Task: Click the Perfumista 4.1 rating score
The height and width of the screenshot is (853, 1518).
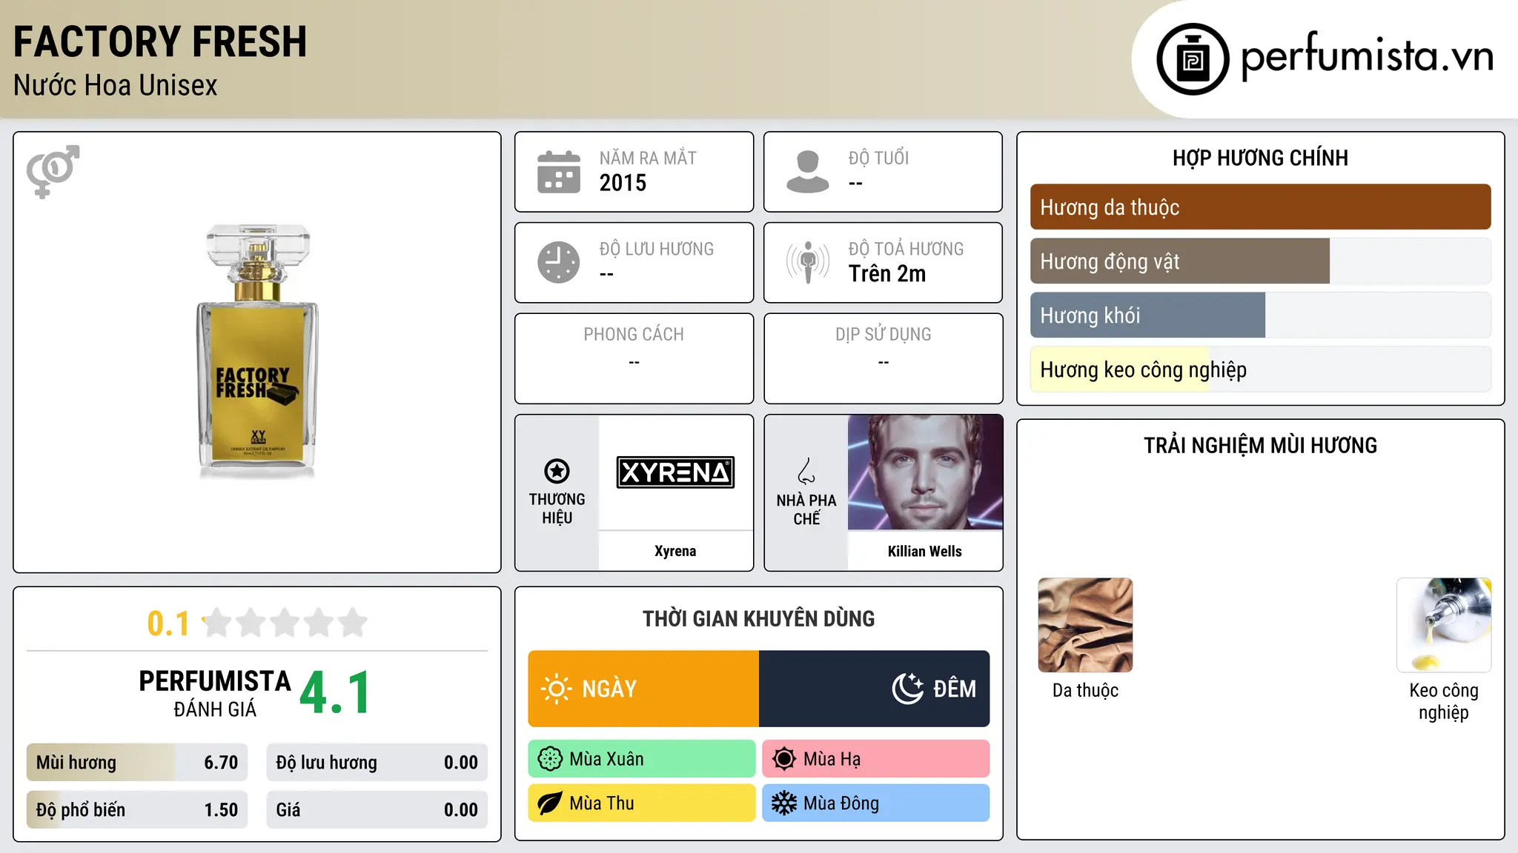Action: pos(335,693)
